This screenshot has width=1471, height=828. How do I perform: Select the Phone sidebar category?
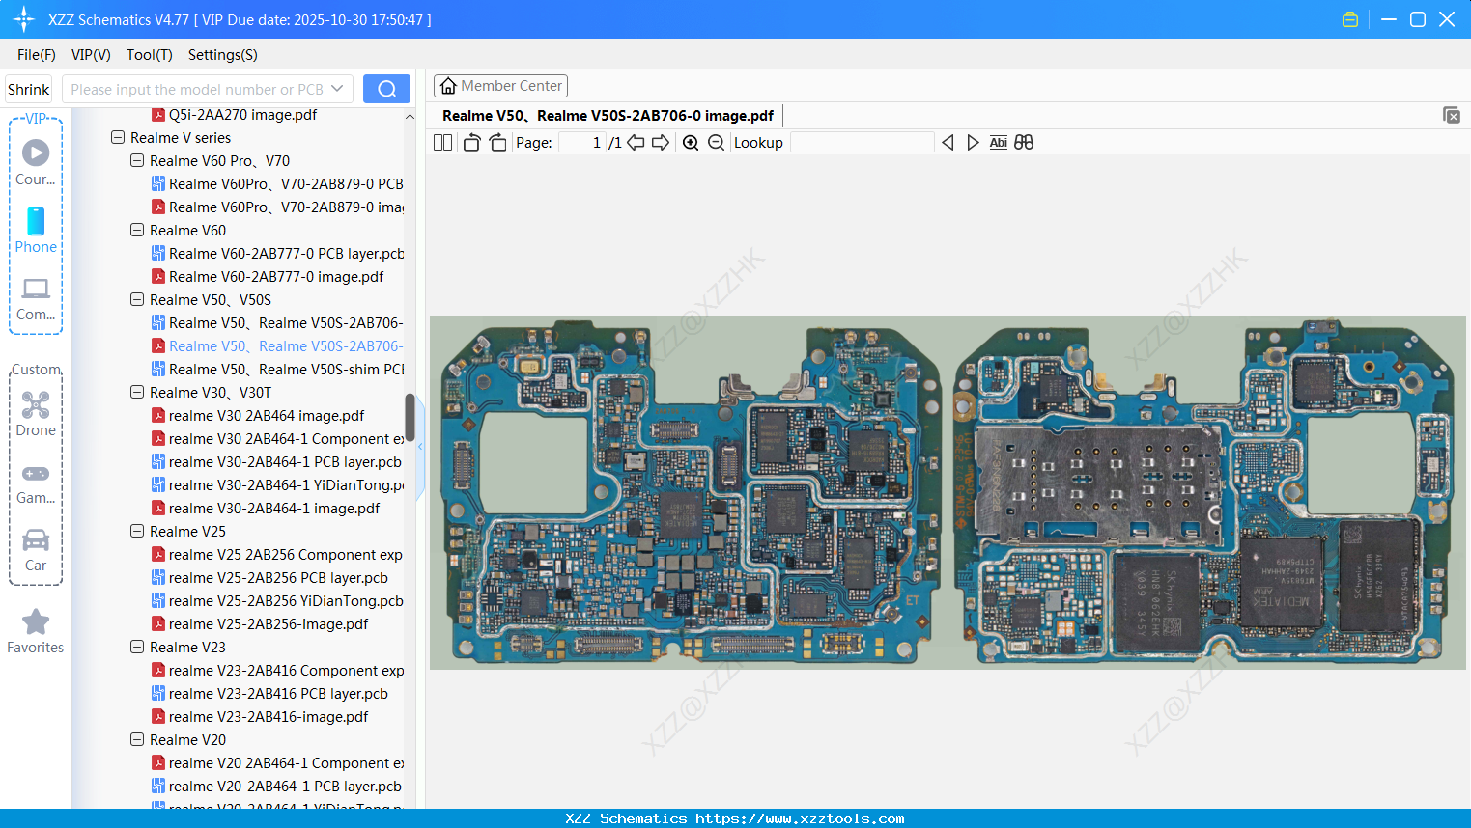[x=36, y=230]
